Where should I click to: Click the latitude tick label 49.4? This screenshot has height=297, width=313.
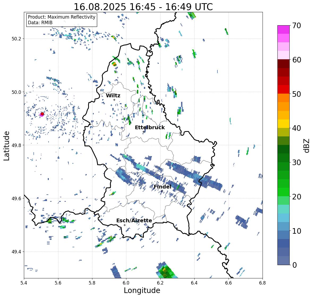pyautogui.click(x=16, y=252)
